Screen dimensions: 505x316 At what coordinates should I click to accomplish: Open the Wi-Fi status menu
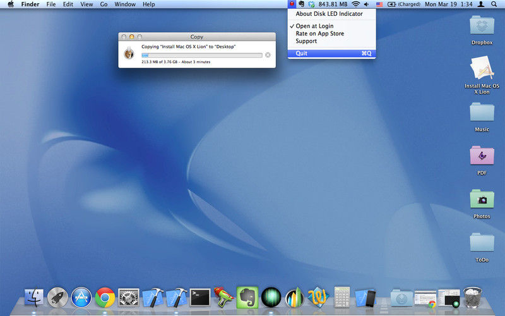click(355, 4)
